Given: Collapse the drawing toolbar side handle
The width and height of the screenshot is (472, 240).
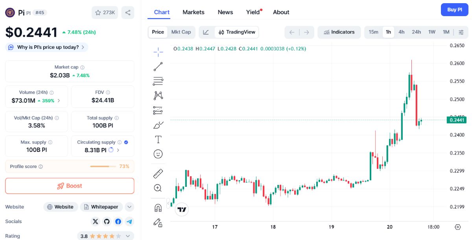Looking at the screenshot, I should pos(168,203).
